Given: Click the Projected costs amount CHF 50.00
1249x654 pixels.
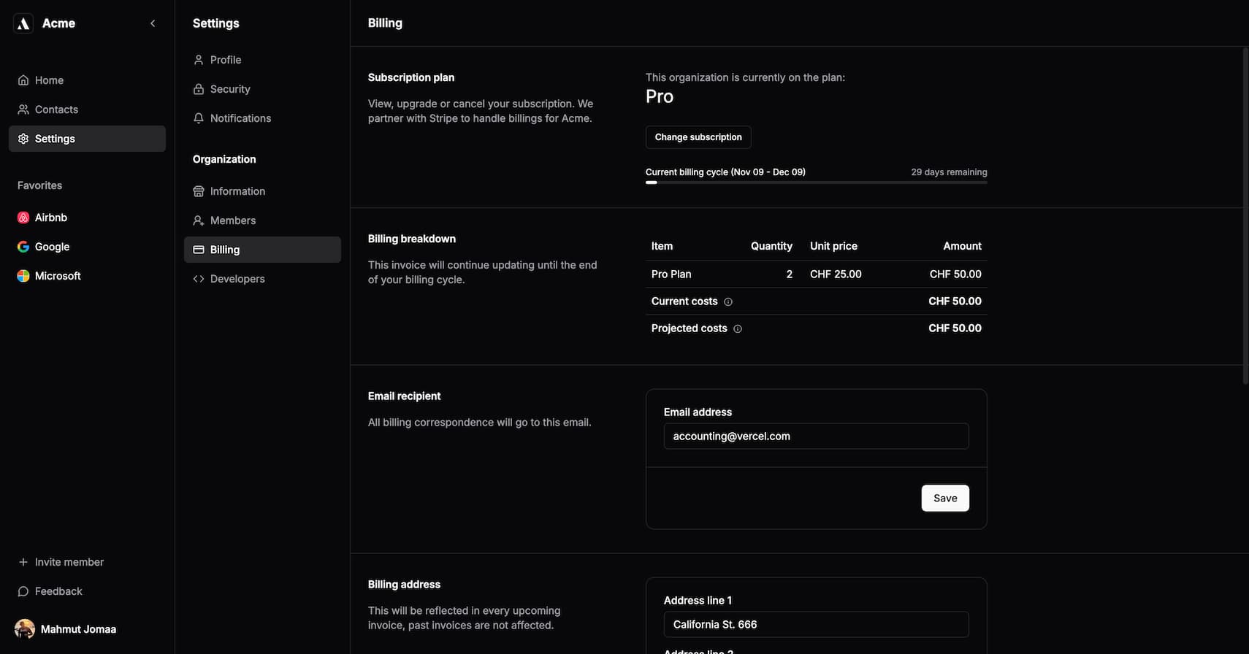Looking at the screenshot, I should point(955,328).
